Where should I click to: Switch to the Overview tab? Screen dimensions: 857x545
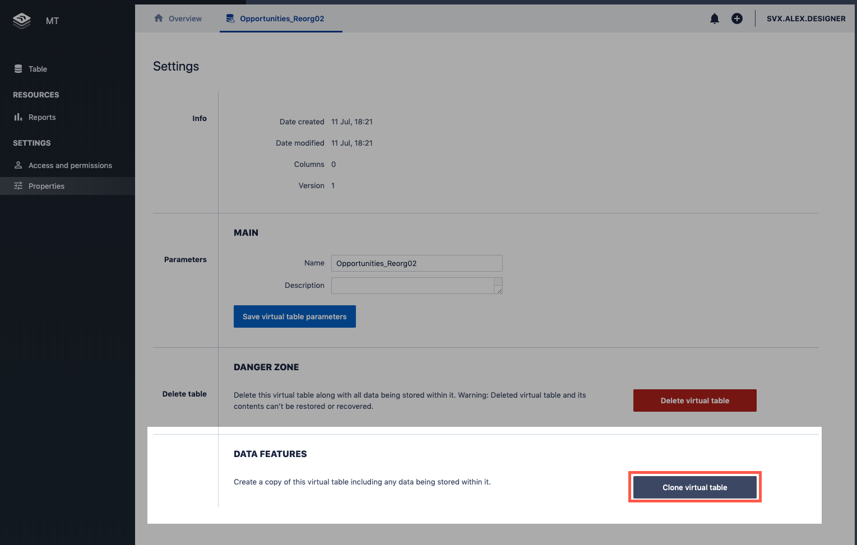184,18
